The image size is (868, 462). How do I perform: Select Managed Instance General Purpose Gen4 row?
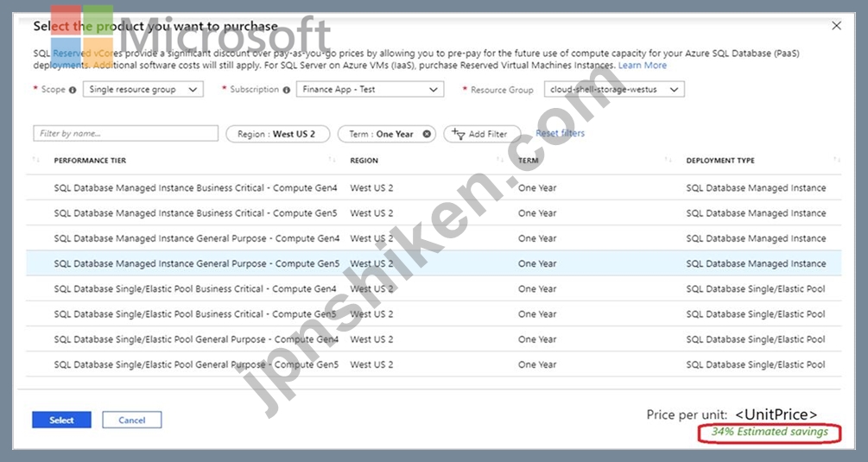[x=434, y=238]
